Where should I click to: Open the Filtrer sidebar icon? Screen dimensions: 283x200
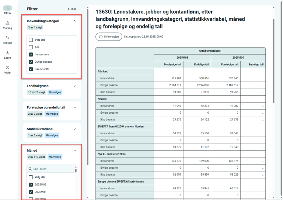[7, 8]
